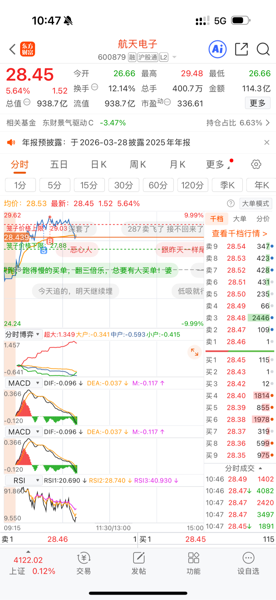Collapse the 分时成交 section arrow
The width and height of the screenshot is (276, 600).
tap(260, 468)
